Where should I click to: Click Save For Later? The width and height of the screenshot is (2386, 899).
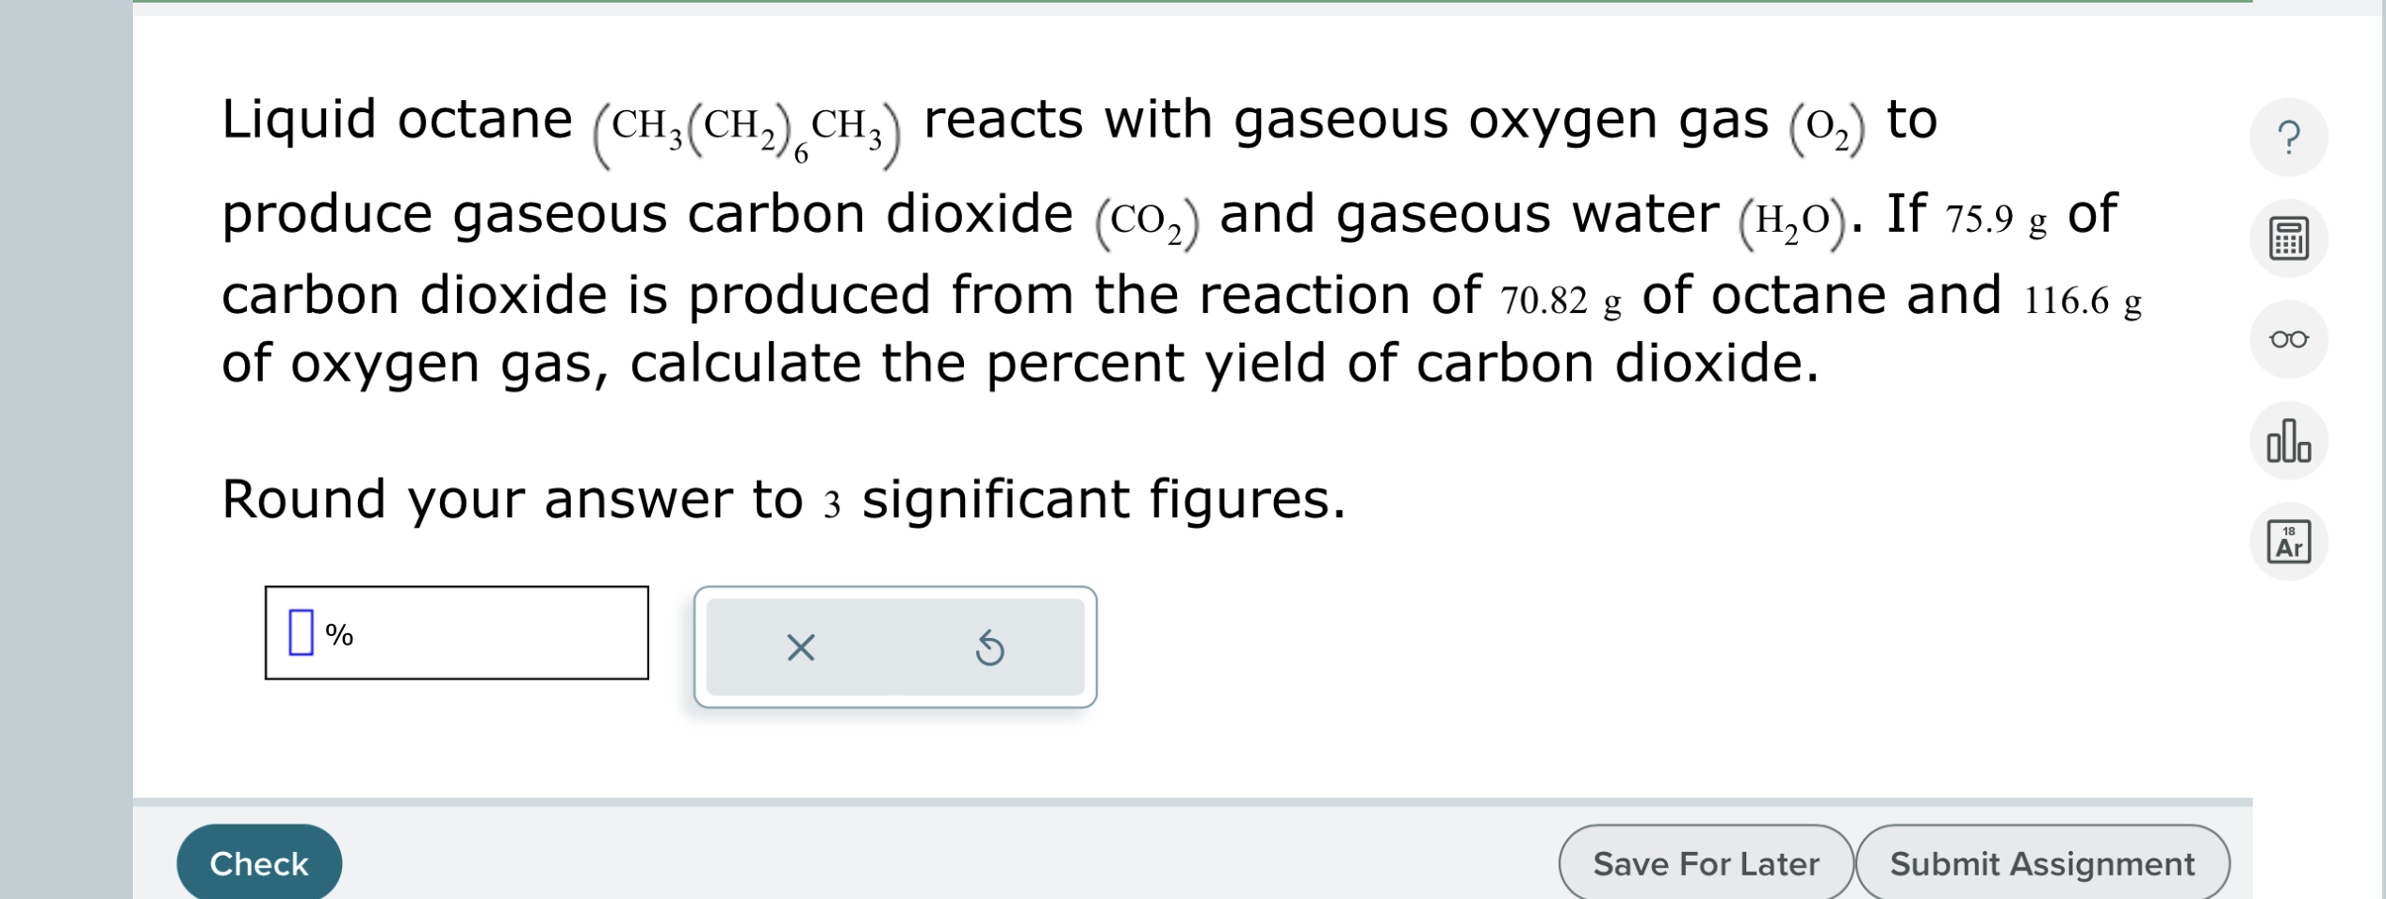click(x=1704, y=862)
